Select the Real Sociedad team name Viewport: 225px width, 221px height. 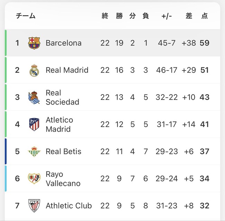click(x=62, y=97)
